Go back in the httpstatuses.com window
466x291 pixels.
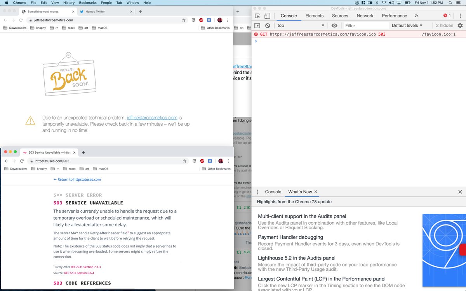(6, 161)
